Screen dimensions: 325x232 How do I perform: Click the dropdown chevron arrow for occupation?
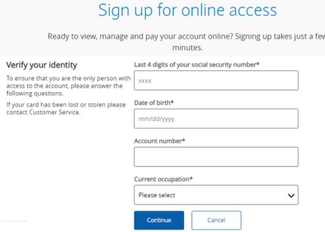click(x=290, y=195)
